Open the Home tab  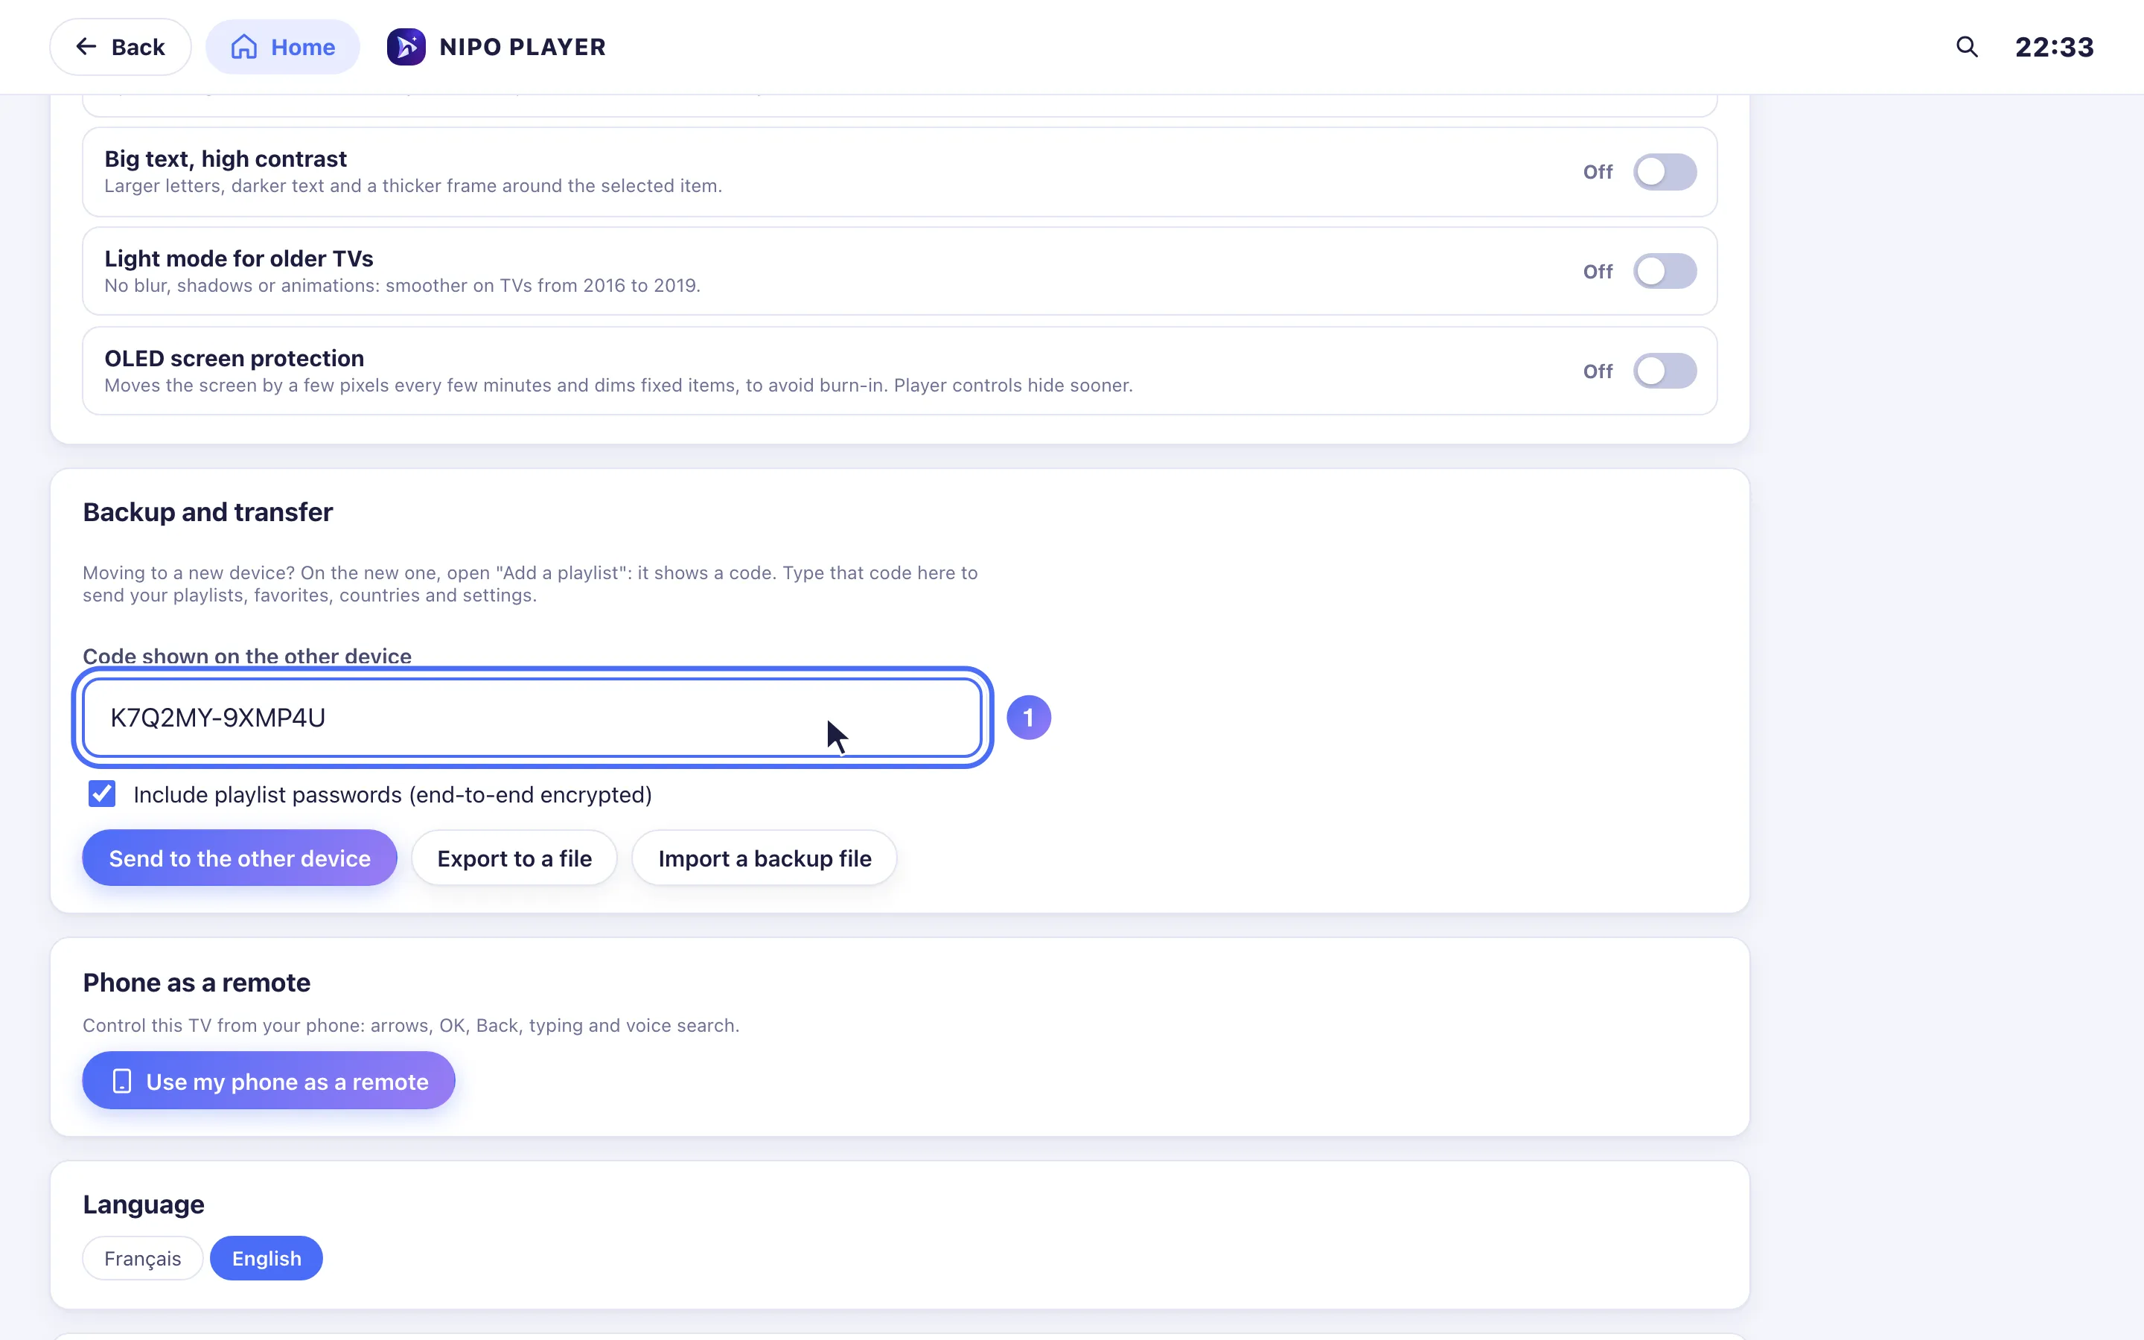tap(283, 47)
